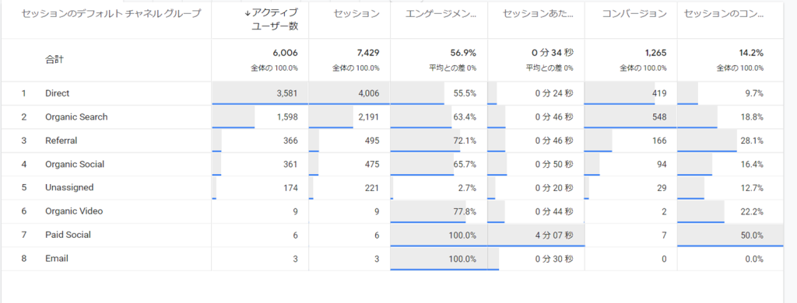The image size is (797, 303).
Task: Click the コンバージョン column header
Action: click(634, 14)
